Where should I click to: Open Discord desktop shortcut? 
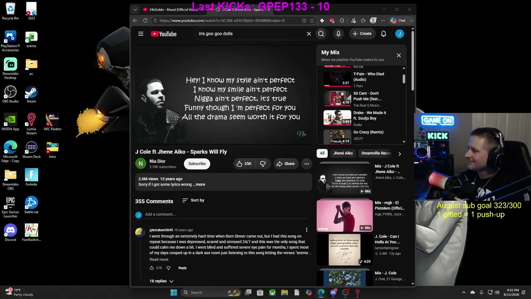(10, 233)
